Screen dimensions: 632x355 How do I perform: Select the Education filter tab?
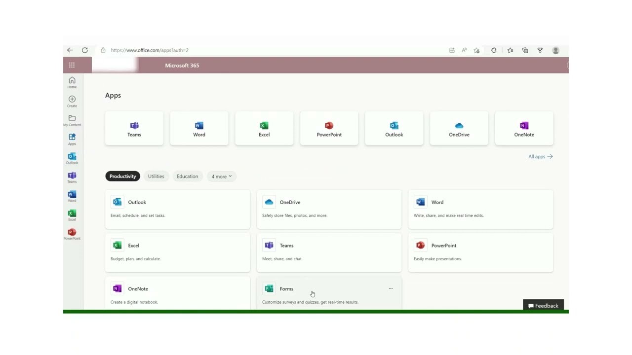point(188,176)
